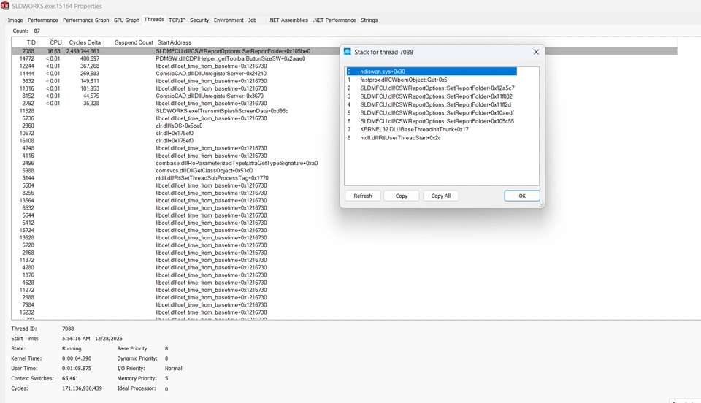701x403 pixels.
Task: Select thread 2792 row
Action: pos(344,103)
